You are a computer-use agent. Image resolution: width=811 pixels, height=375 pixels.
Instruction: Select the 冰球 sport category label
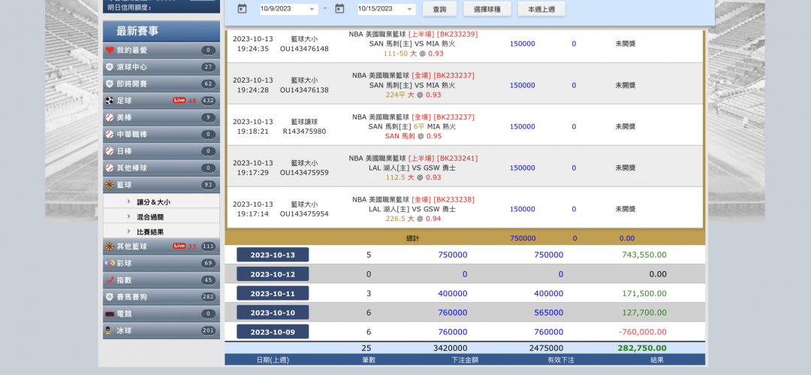(124, 331)
